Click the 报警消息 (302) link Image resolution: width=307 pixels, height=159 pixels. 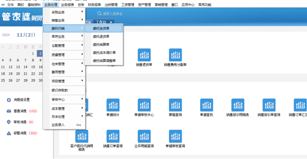point(25,133)
